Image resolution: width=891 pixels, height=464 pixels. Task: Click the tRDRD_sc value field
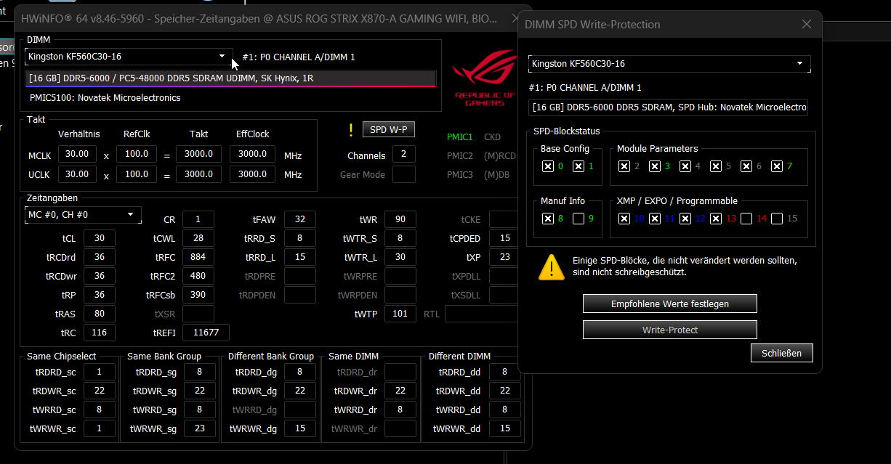[x=100, y=372]
